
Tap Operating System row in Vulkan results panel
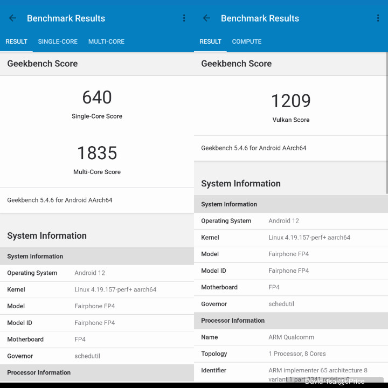[291, 221]
